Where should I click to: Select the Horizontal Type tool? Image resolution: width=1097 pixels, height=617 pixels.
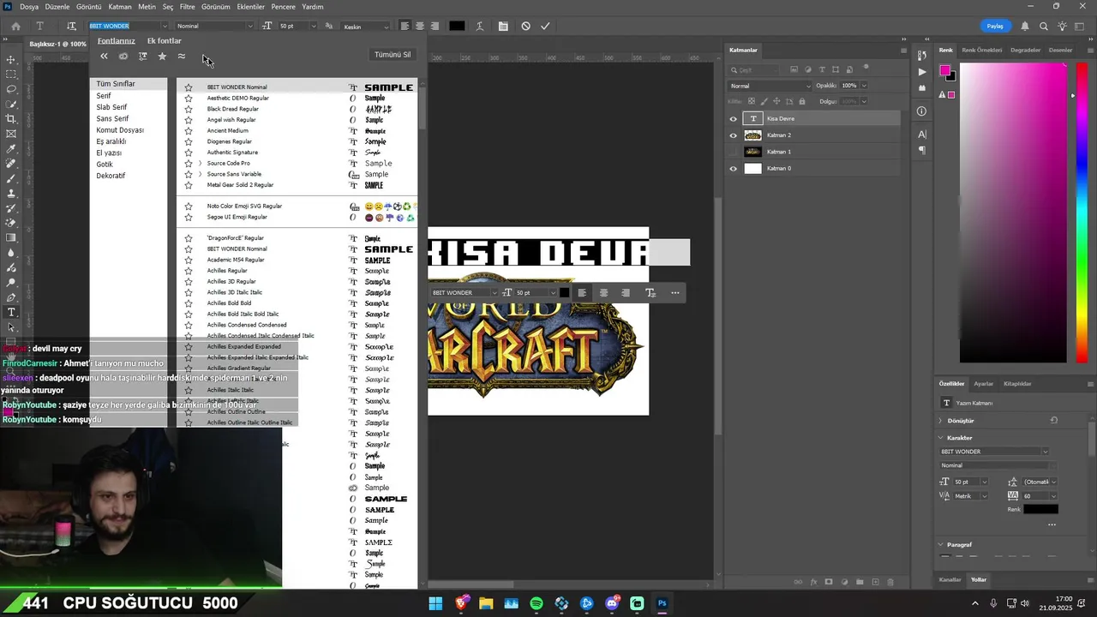pos(11,312)
